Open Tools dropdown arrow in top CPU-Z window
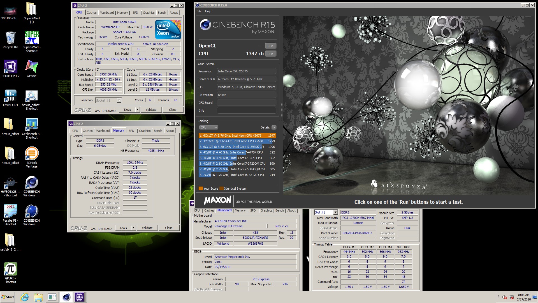The image size is (538, 303). click(x=137, y=110)
